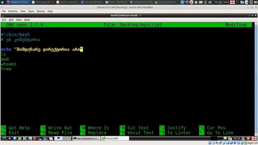This screenshot has width=258, height=145.
Task: Open the terminal's Edit menu
Action: (11, 20)
